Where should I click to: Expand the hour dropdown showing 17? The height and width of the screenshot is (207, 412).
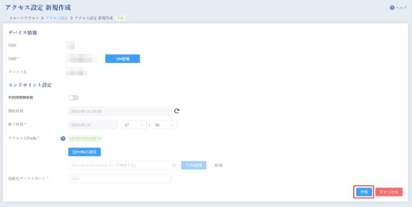pyautogui.click(x=134, y=125)
